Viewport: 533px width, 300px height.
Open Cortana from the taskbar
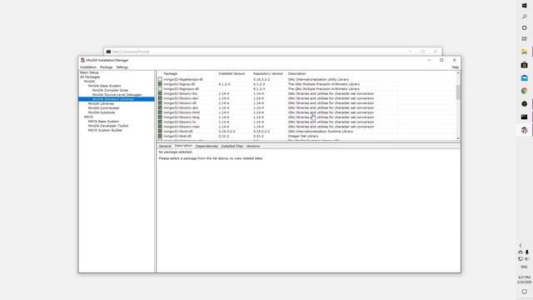pos(524,27)
